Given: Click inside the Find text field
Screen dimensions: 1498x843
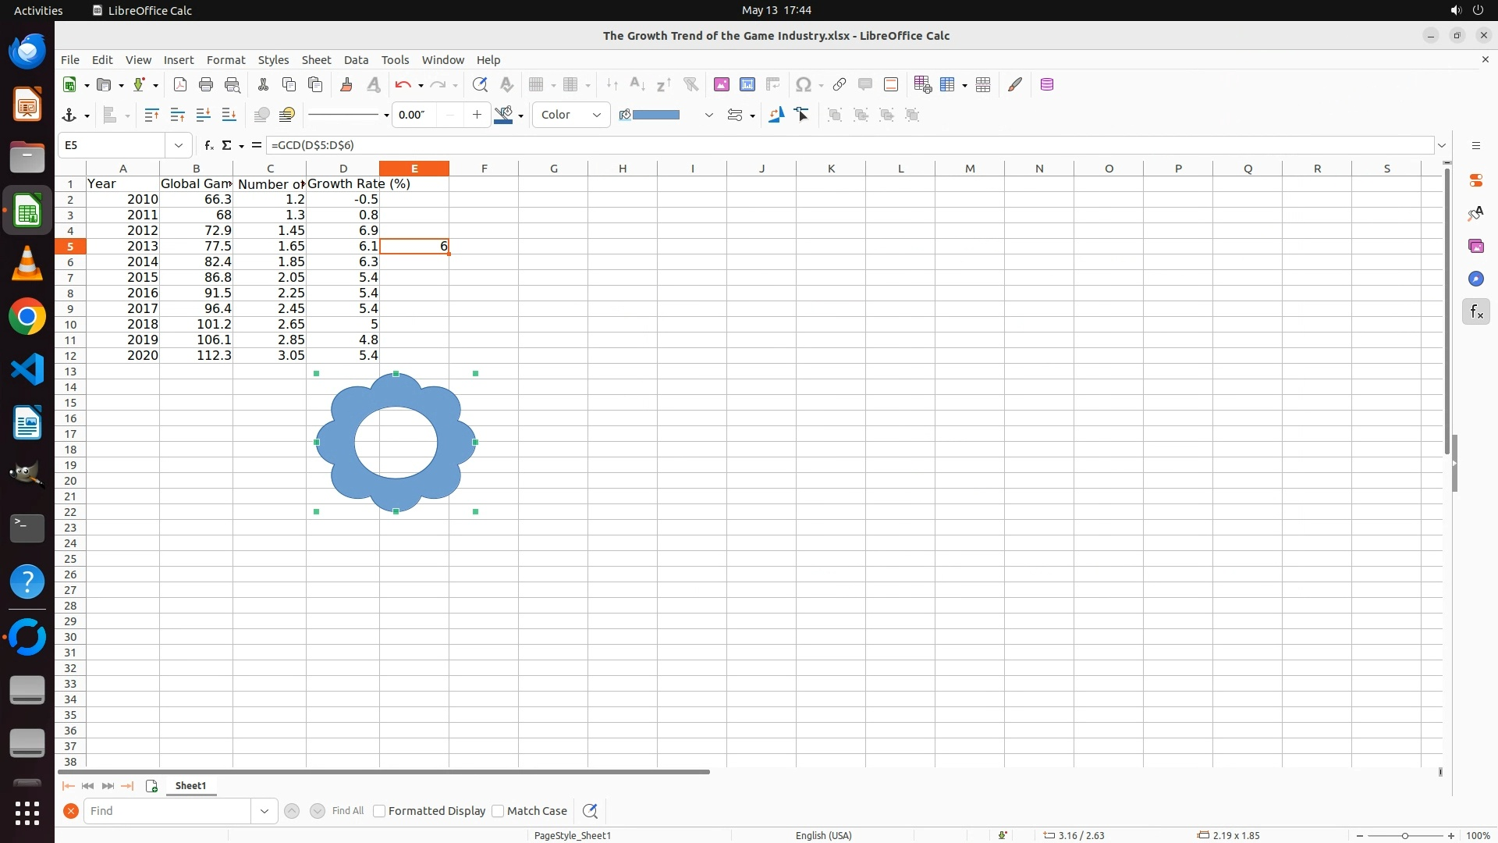Looking at the screenshot, I should tap(168, 811).
